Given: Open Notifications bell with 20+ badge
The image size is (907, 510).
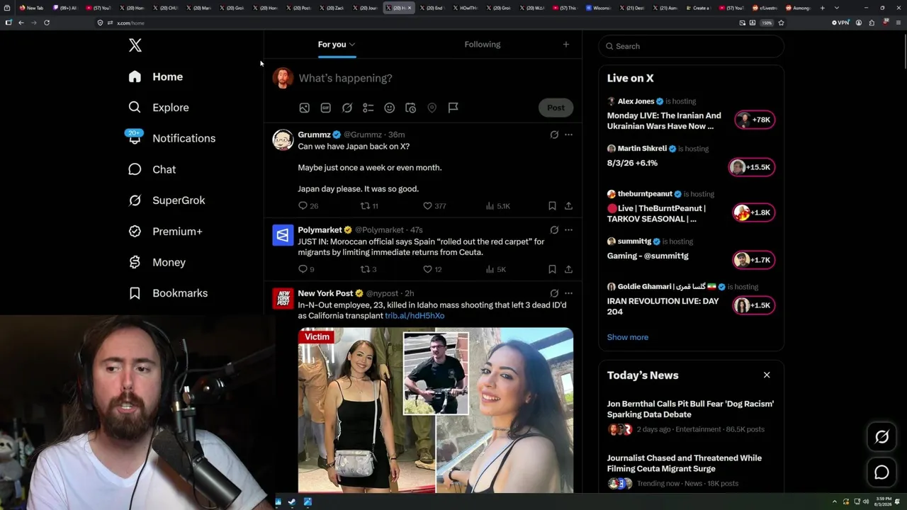Looking at the screenshot, I should click(135, 137).
